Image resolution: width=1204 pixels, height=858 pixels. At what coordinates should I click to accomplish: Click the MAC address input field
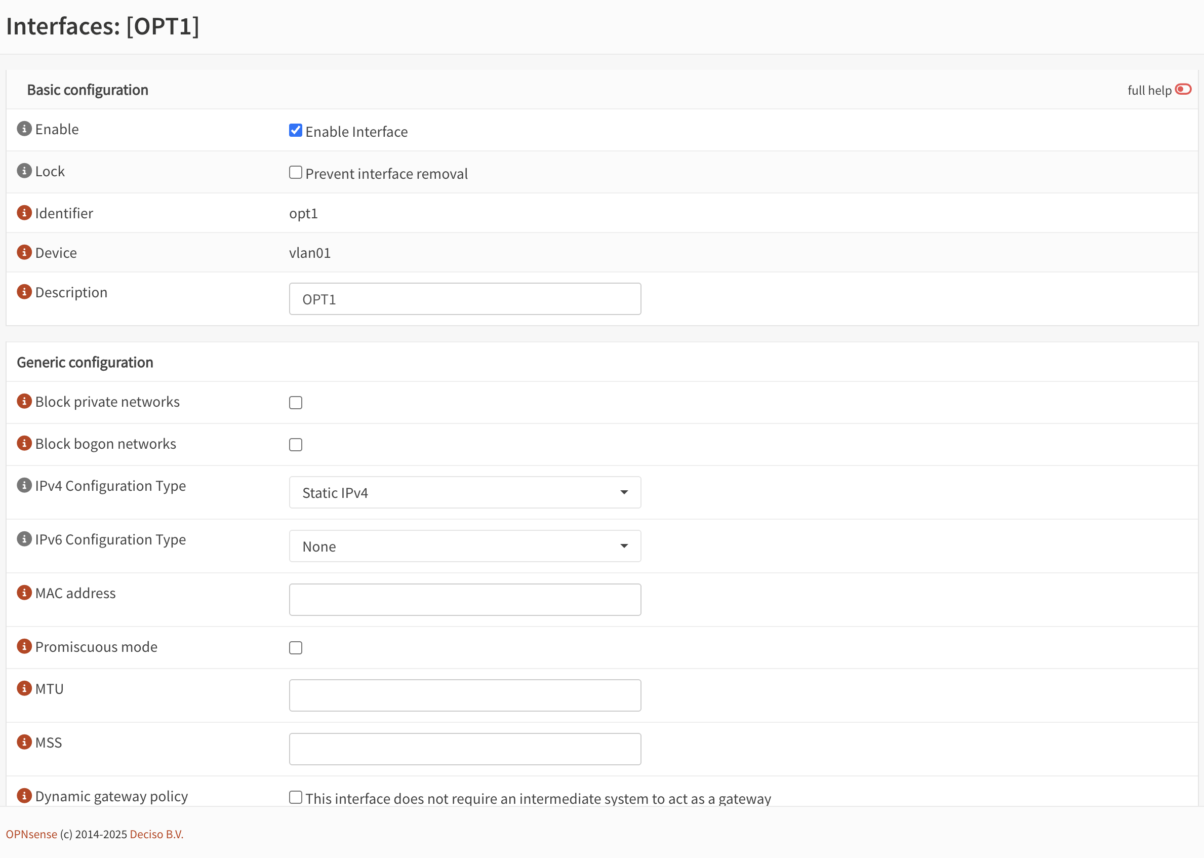tap(465, 600)
